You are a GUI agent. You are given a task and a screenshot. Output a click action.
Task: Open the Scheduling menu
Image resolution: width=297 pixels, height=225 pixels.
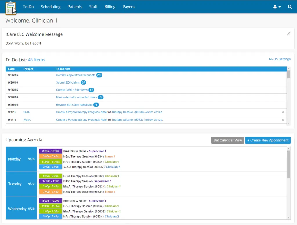(x=50, y=7)
